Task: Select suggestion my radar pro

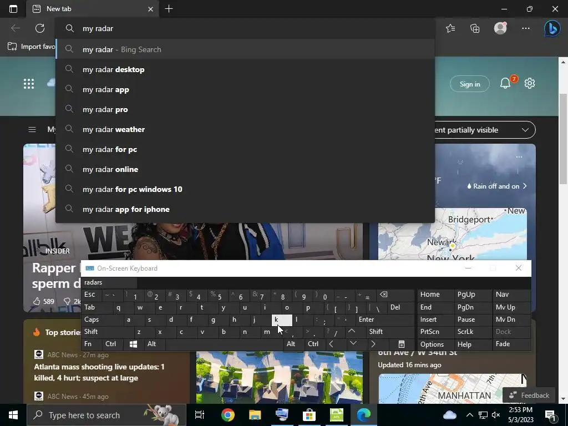Action: click(245, 109)
